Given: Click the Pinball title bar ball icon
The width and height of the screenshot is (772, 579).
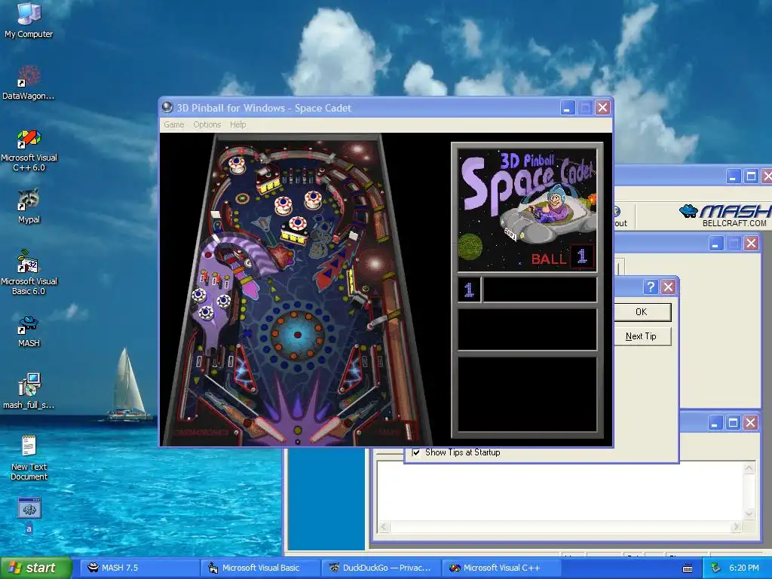Looking at the screenshot, I should point(167,107).
